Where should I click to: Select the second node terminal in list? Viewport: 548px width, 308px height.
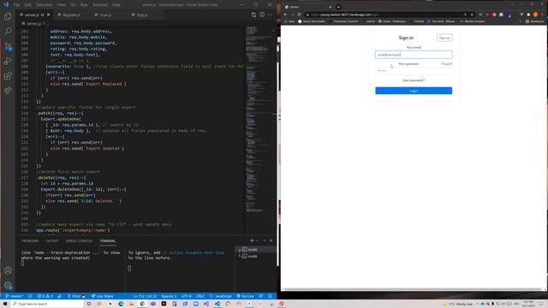(255, 256)
